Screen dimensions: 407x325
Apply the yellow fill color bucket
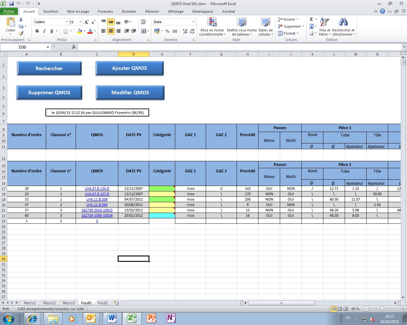tap(79, 31)
